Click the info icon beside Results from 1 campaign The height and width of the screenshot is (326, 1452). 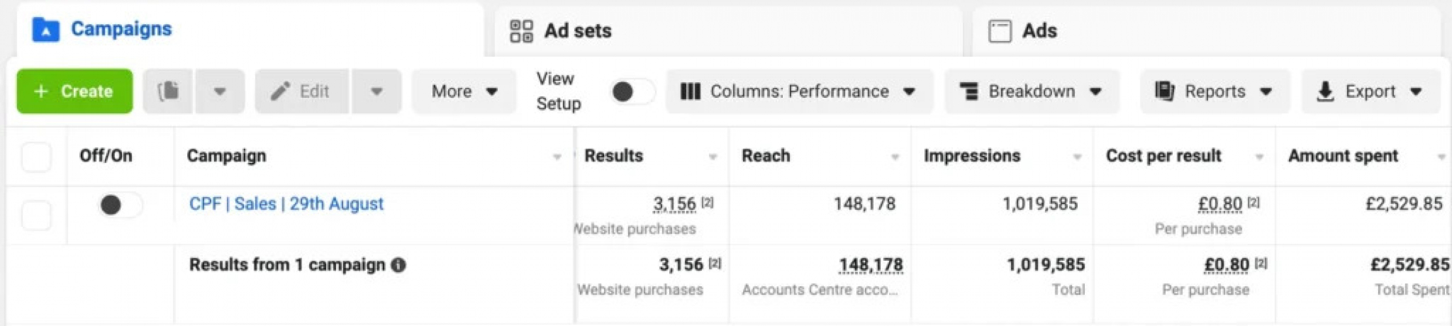(x=399, y=265)
